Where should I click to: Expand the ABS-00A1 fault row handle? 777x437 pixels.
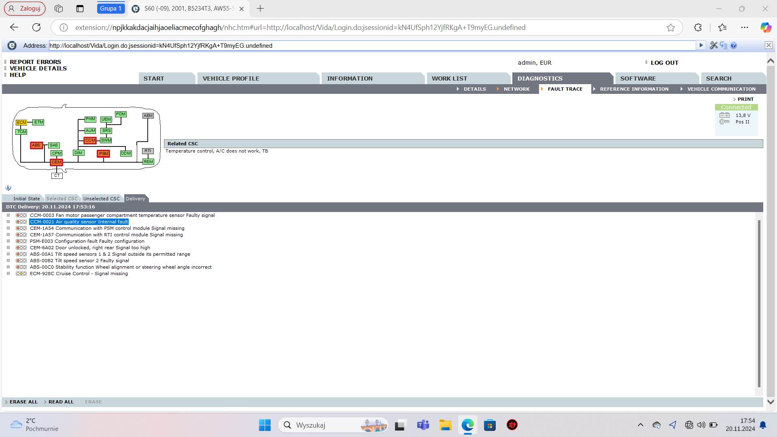[x=8, y=254]
